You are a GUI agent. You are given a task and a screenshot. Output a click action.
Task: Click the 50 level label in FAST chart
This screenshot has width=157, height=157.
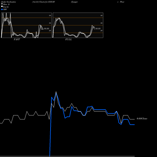[x=50, y=23]
